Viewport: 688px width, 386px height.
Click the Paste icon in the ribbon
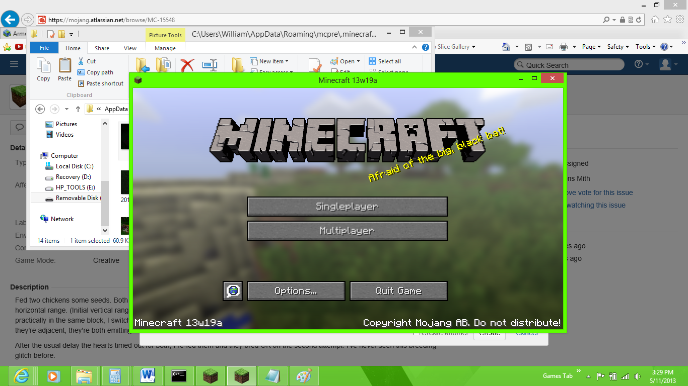click(64, 69)
